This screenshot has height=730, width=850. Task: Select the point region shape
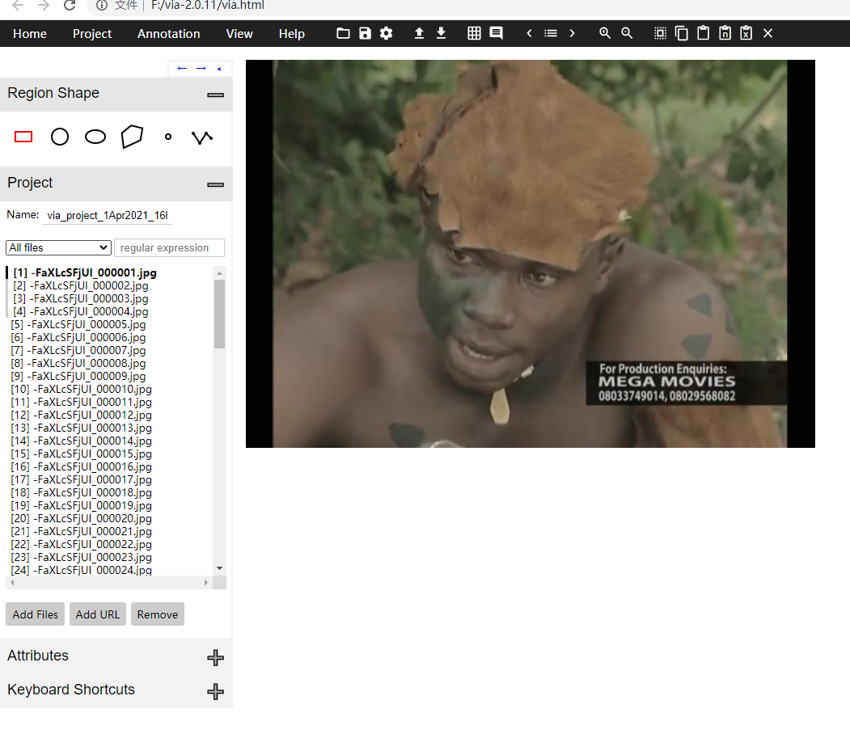[168, 137]
